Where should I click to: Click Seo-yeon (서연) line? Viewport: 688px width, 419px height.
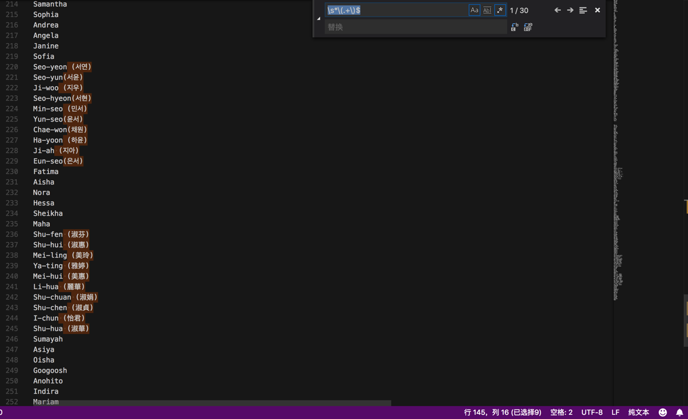[62, 67]
